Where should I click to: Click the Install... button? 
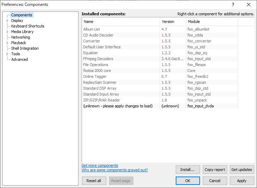tap(188, 170)
